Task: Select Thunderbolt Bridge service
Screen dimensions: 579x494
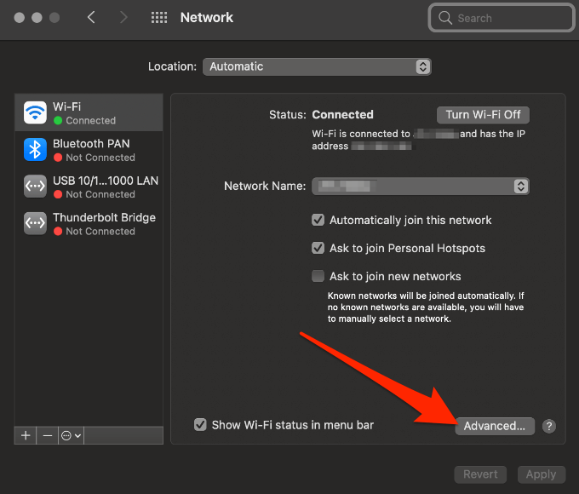Action: 89,223
